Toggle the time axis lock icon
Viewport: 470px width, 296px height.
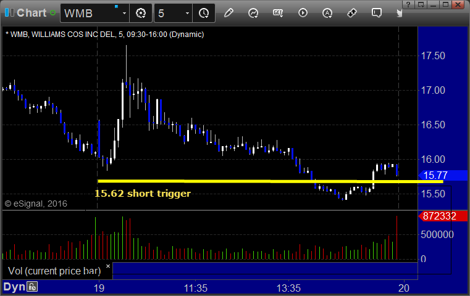(32, 287)
